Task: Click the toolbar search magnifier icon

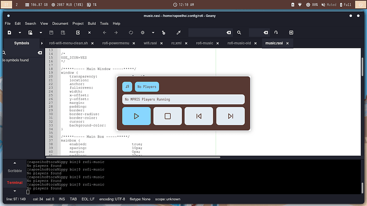Action: [x=239, y=32]
